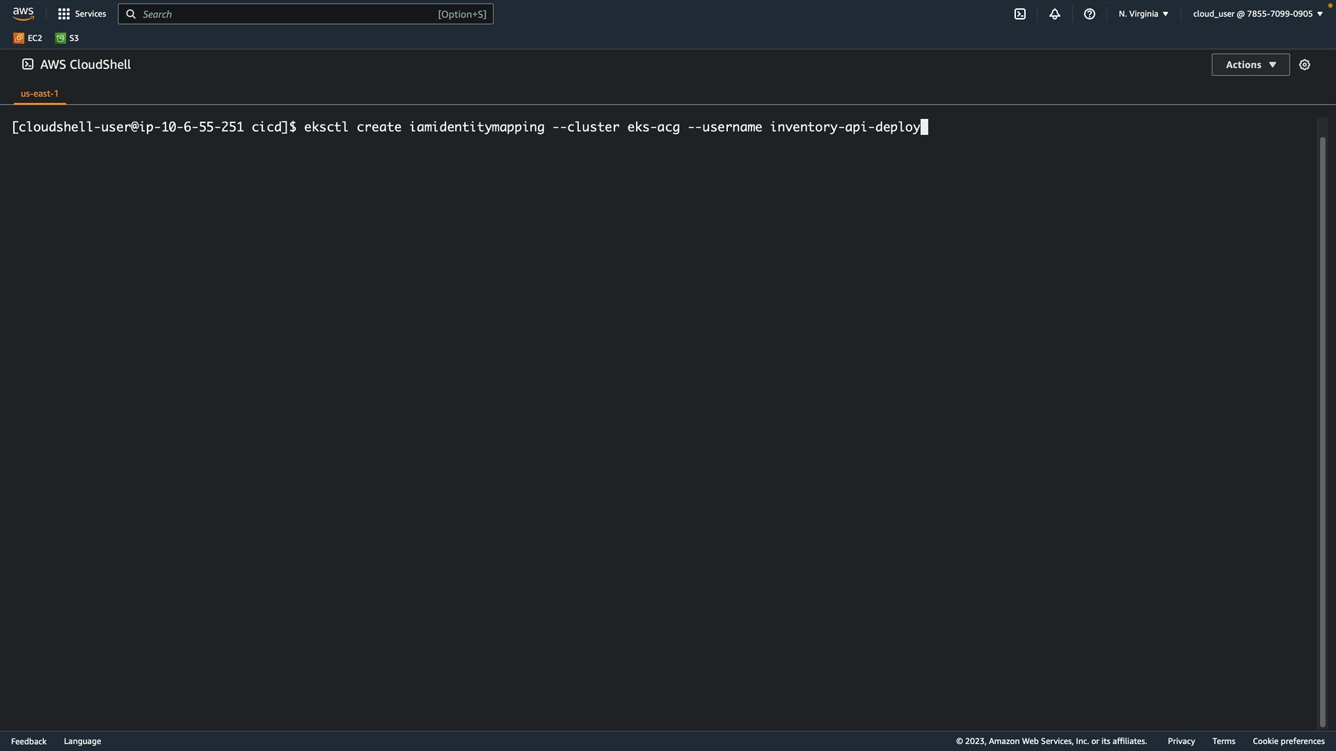Open the S3 favorite shortcut
Image resolution: width=1336 pixels, height=751 pixels.
(x=67, y=38)
